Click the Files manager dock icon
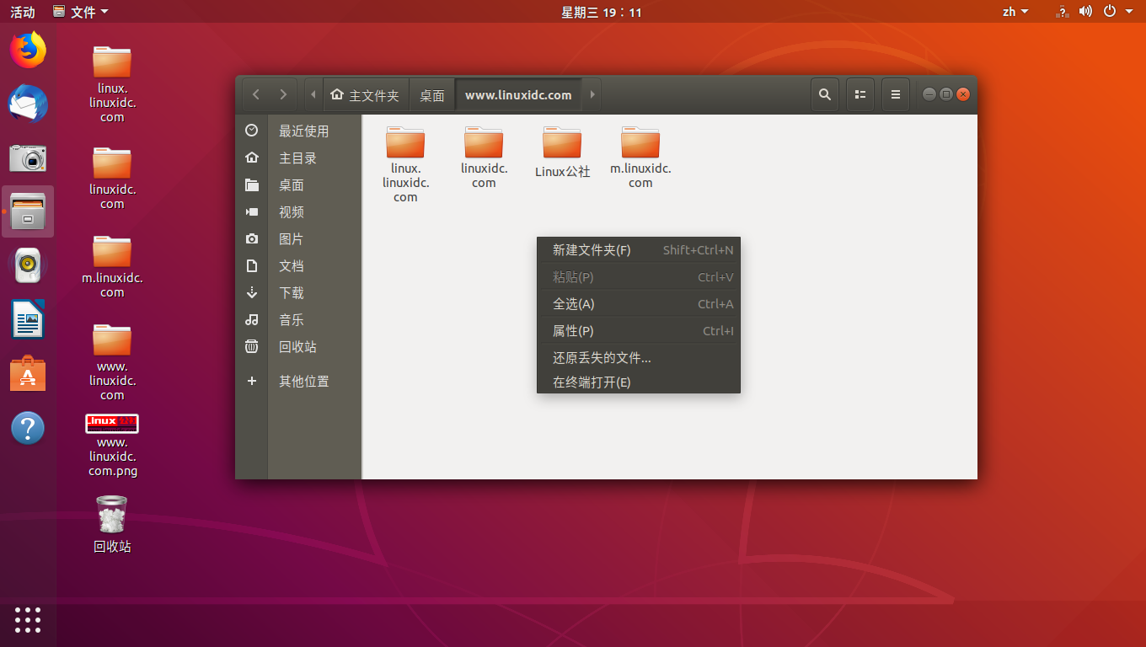The height and width of the screenshot is (647, 1146). point(28,212)
